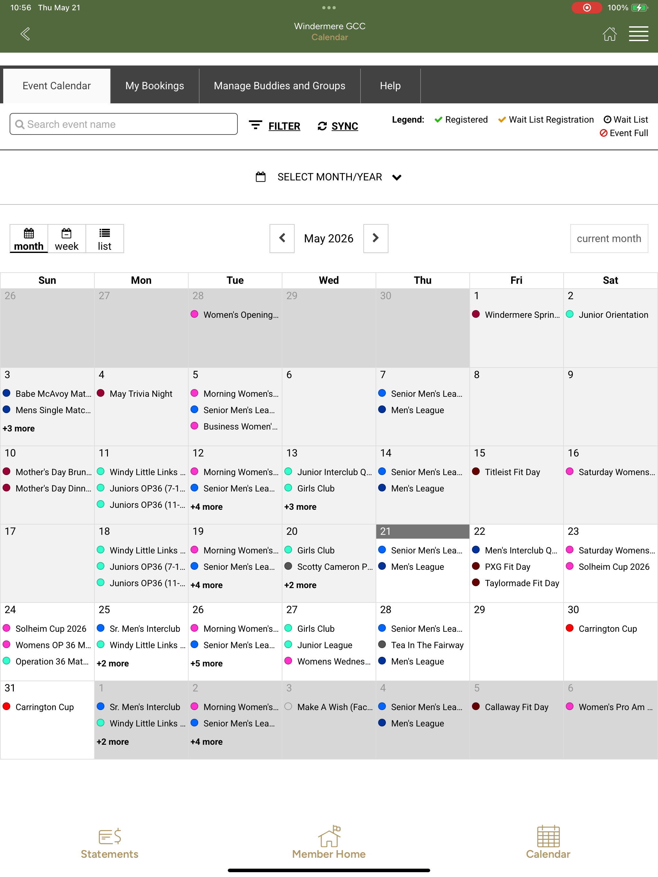This screenshot has height=877, width=658.
Task: Expand +2 more on May 20
Action: [x=300, y=585]
